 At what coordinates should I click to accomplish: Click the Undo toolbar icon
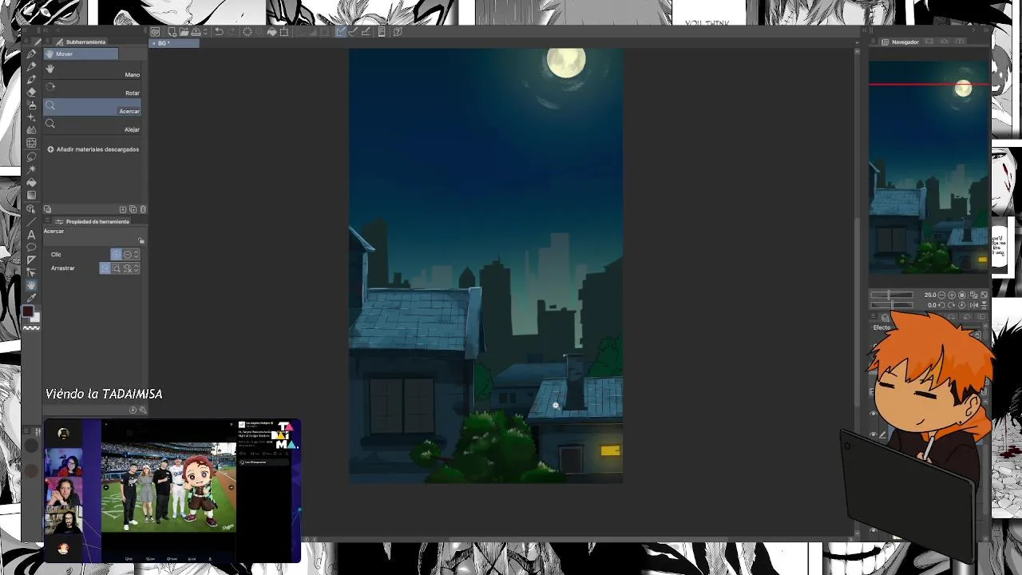[x=219, y=32]
